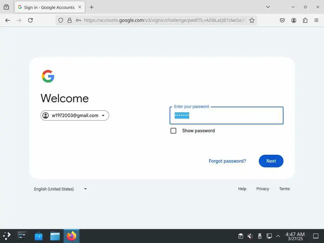Image resolution: width=324 pixels, height=243 pixels.
Task: Open account switcher w1972003@gmail.com
Action: (x=75, y=115)
